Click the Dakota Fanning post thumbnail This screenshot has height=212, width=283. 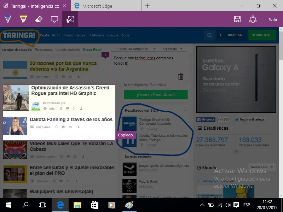tap(15, 126)
